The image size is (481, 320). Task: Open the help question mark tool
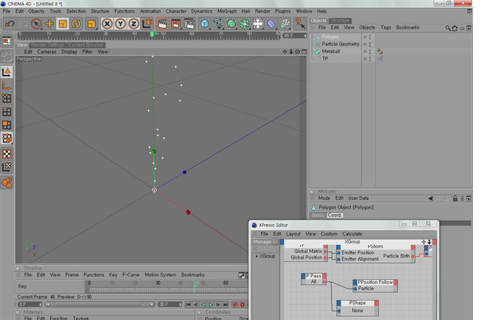(x=300, y=23)
